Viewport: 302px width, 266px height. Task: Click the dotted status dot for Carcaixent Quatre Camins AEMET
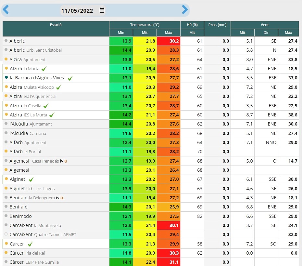[x=6, y=234]
